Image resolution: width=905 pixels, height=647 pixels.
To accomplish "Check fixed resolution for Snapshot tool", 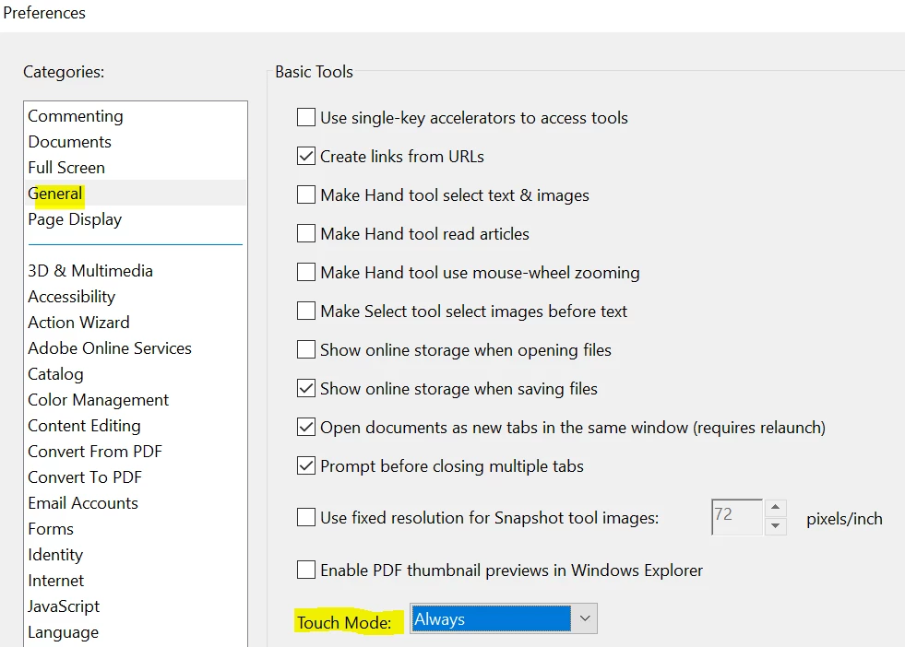I will coord(306,518).
